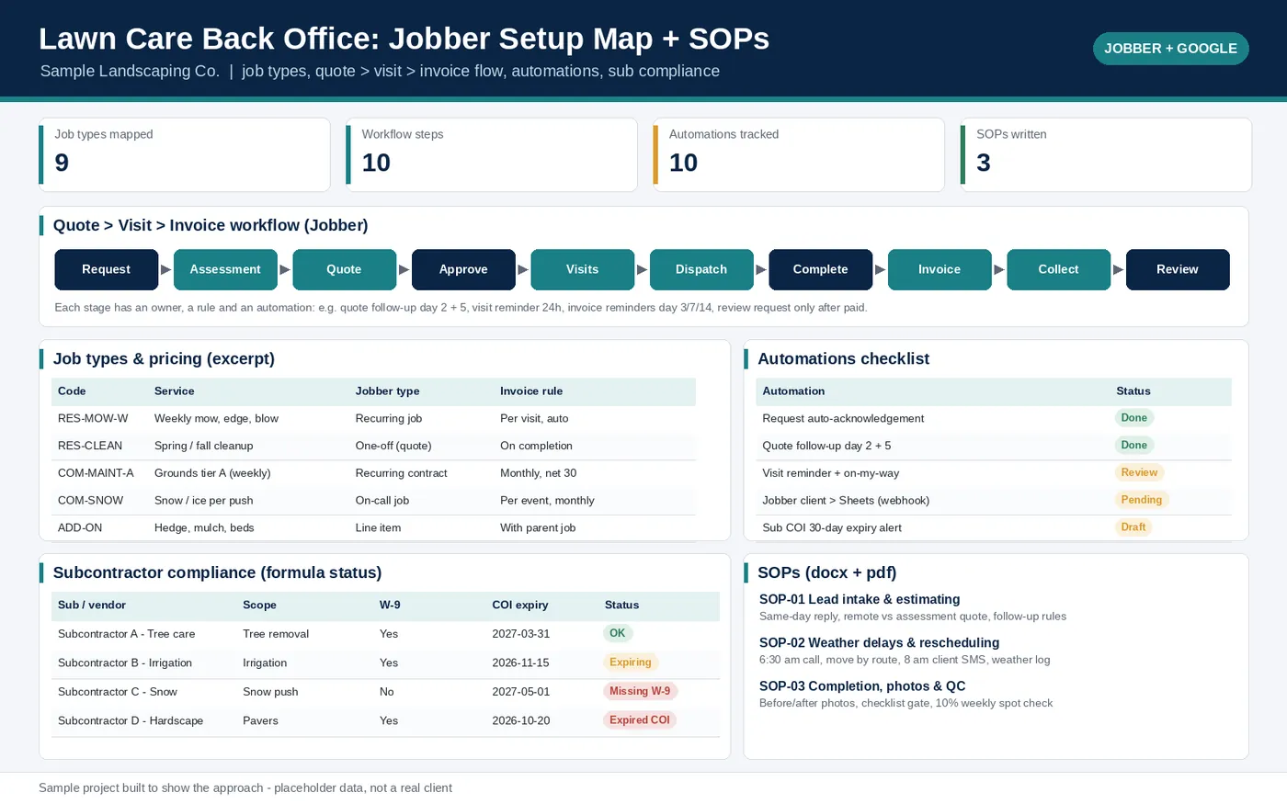Click OK status for Subcontractor A
This screenshot has width=1287, height=804.
coord(618,633)
